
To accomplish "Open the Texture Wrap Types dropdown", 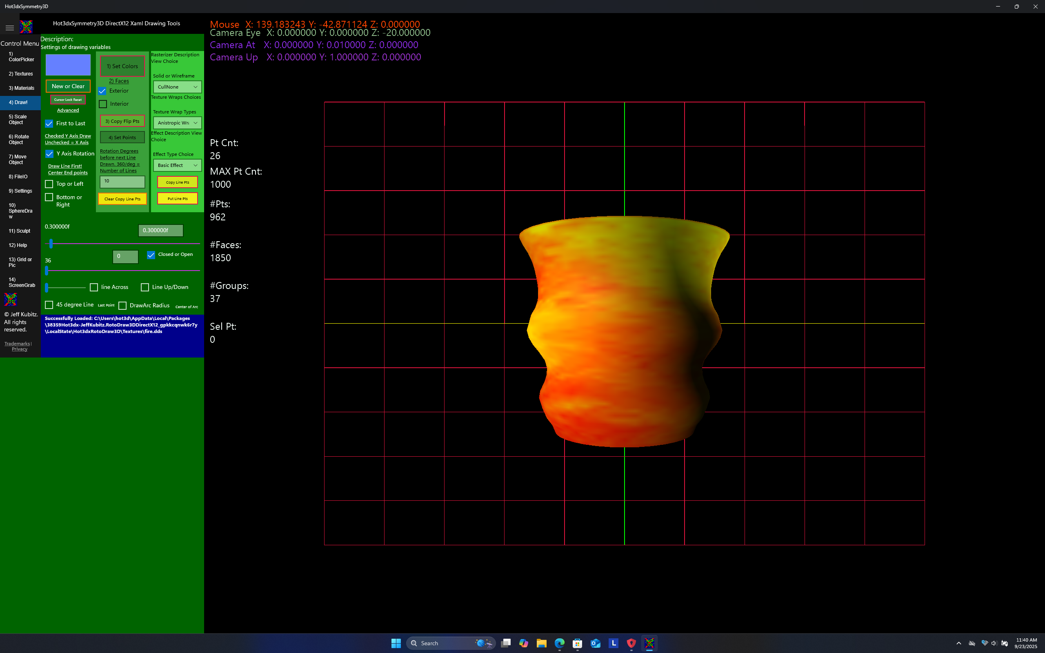I will click(x=177, y=122).
